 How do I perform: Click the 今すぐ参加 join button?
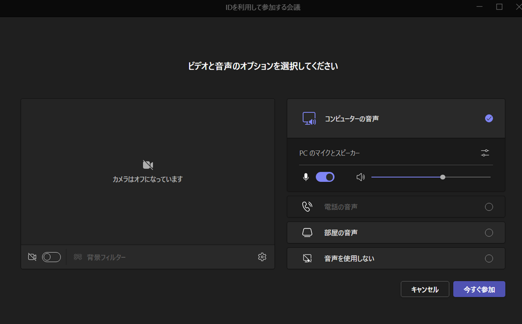pyautogui.click(x=479, y=289)
